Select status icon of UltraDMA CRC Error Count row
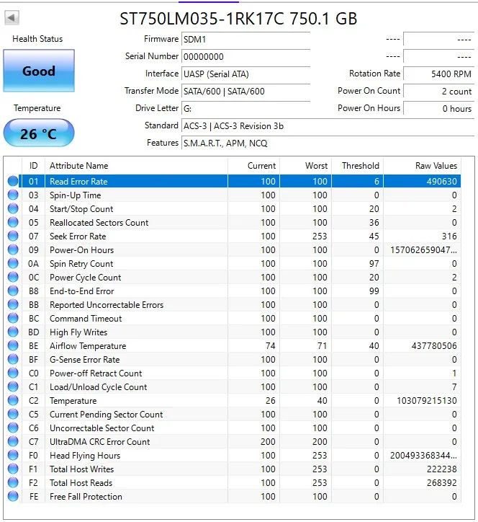478x522 pixels. click(x=13, y=441)
